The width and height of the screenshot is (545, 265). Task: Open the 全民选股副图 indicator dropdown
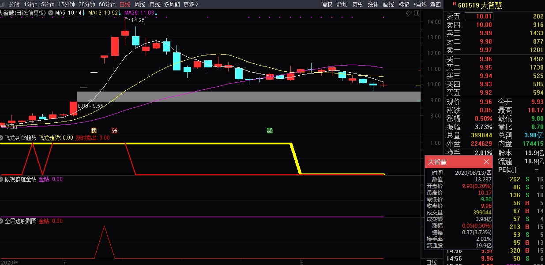(x=2, y=221)
